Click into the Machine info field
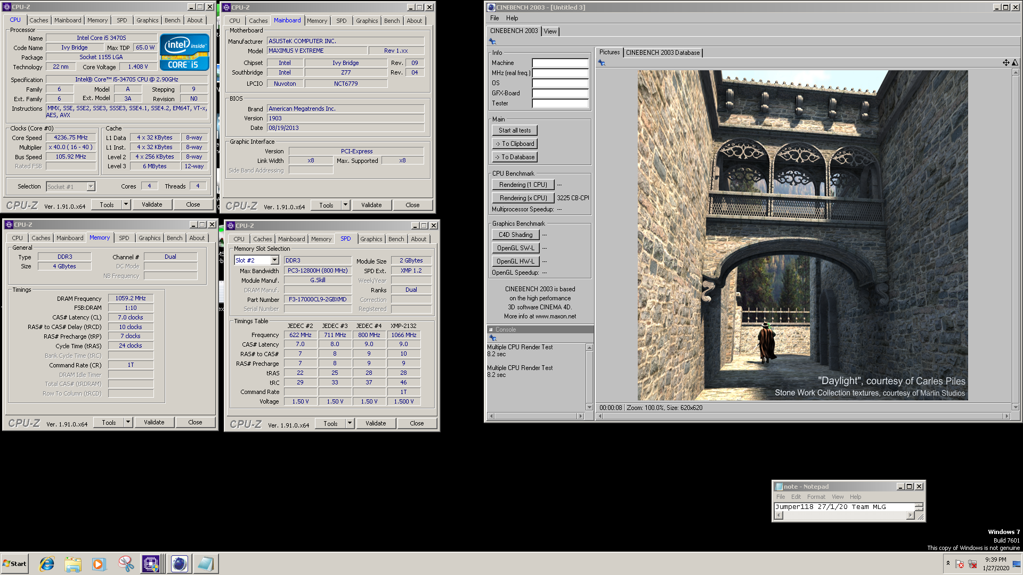This screenshot has width=1023, height=575. pos(561,63)
